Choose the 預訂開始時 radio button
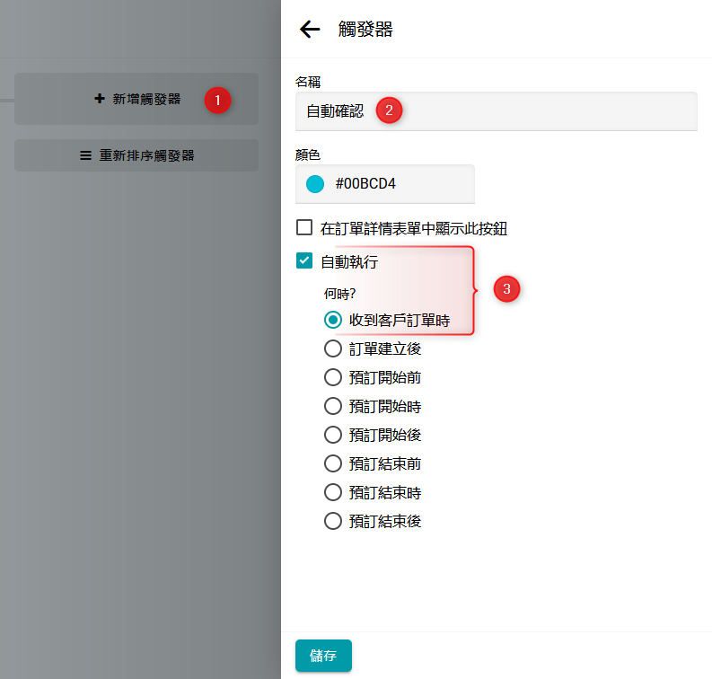 click(333, 406)
